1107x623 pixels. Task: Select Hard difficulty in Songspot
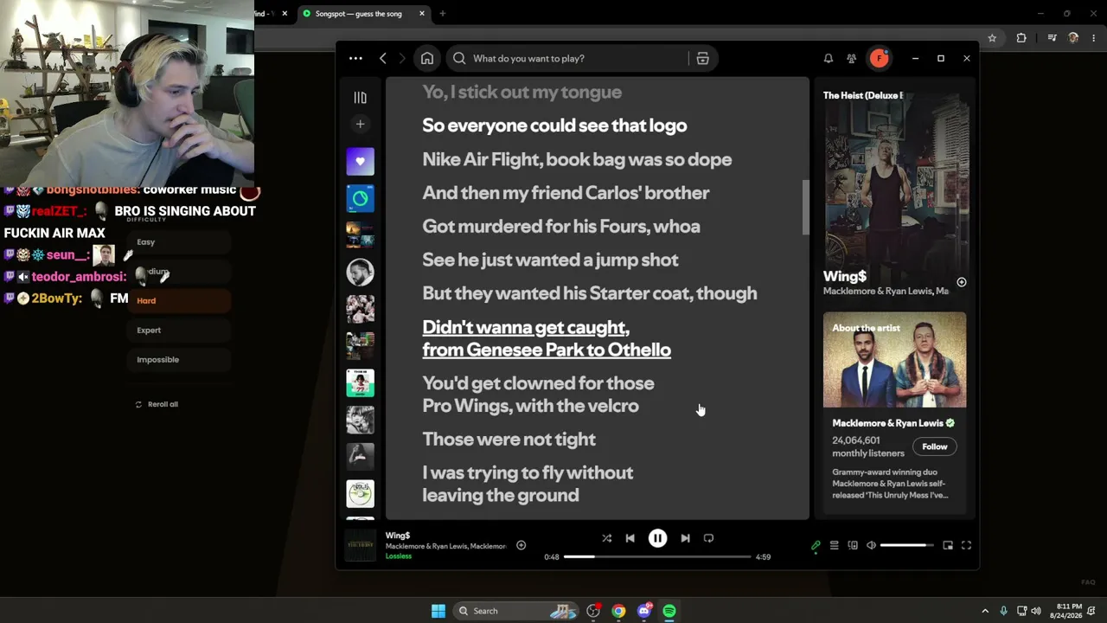(x=179, y=301)
